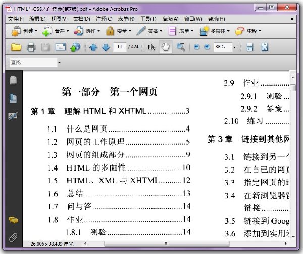This screenshot has width=303, height=254.
Task: Go to next page with down arrow
Action: pos(106,47)
